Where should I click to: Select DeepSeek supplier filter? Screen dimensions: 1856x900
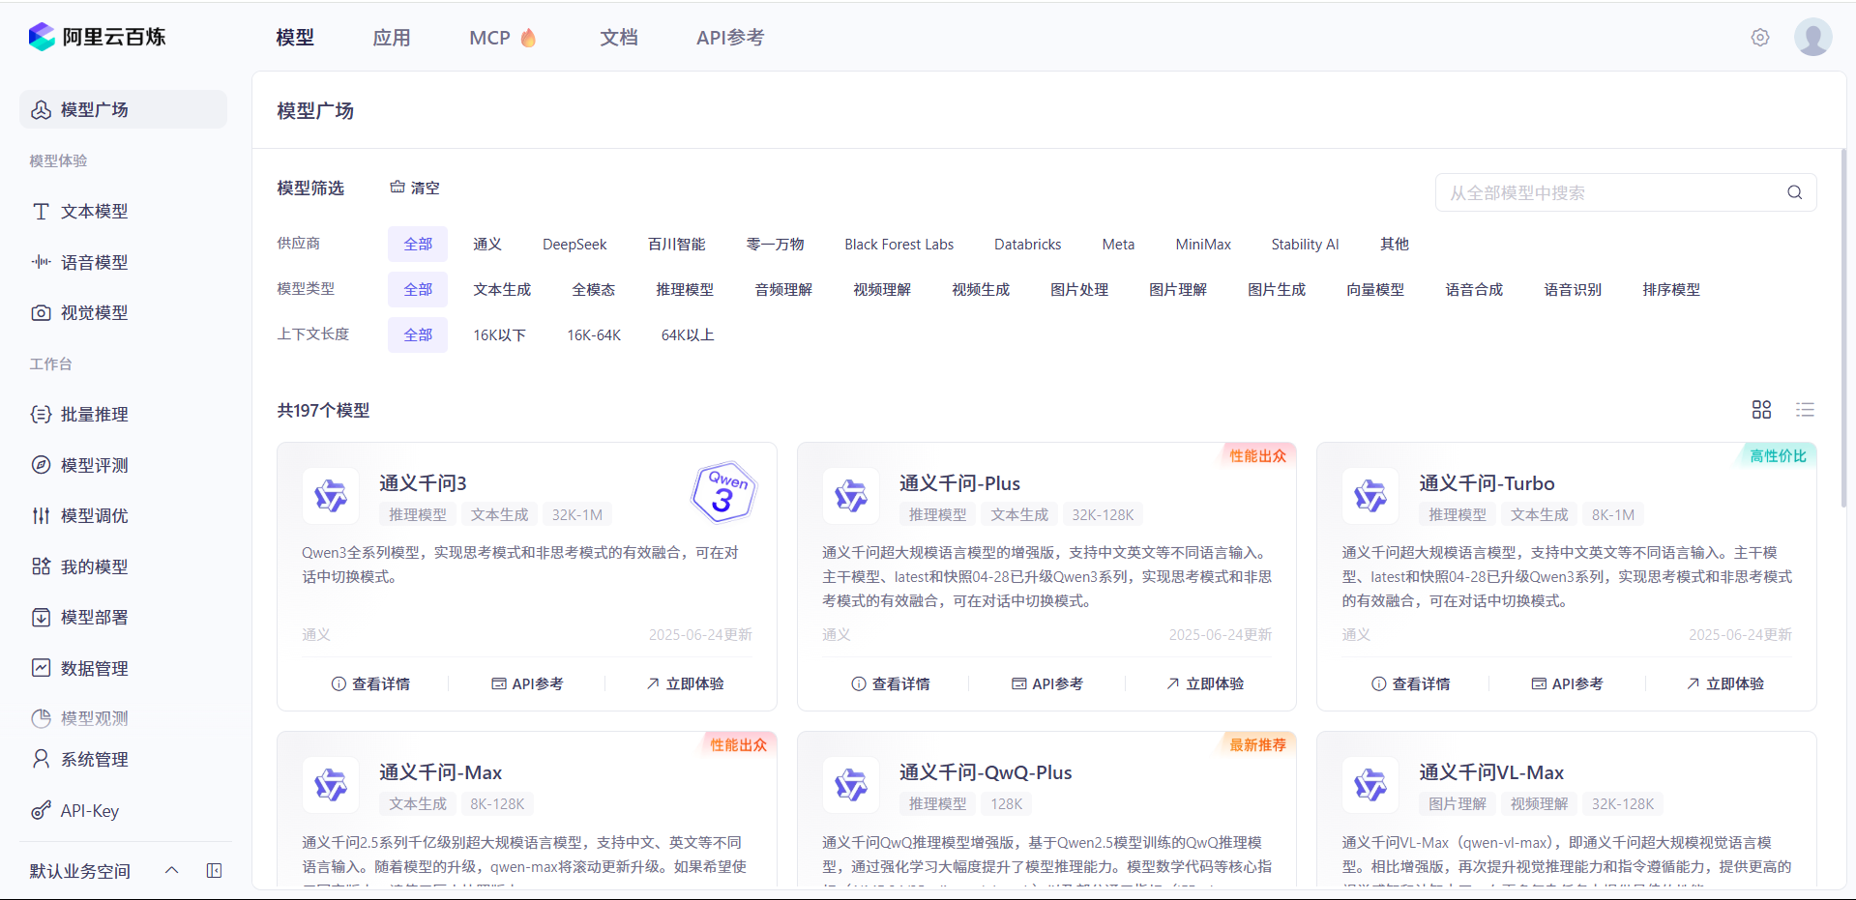[574, 244]
